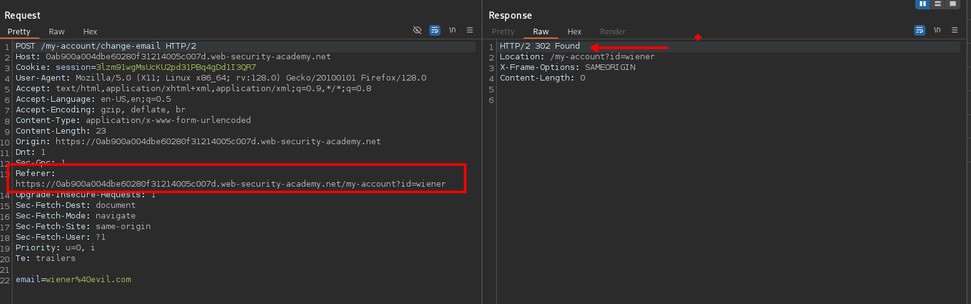Click the Cookie session header line
Image resolution: width=971 pixels, height=304 pixels.
[x=136, y=67]
